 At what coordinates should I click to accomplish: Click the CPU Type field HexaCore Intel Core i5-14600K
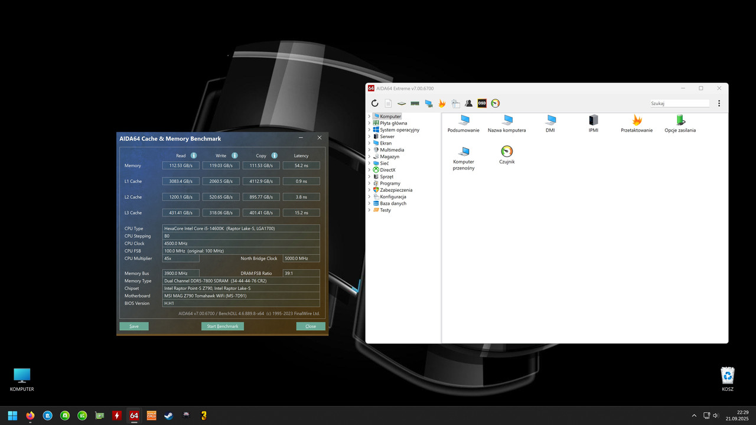(x=241, y=228)
